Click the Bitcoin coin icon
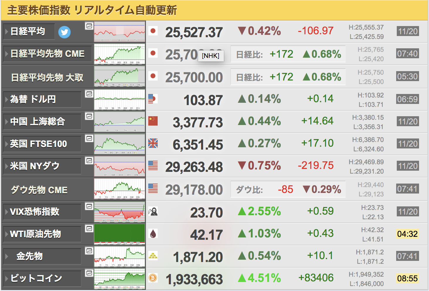429x291 pixels. pyautogui.click(x=153, y=278)
